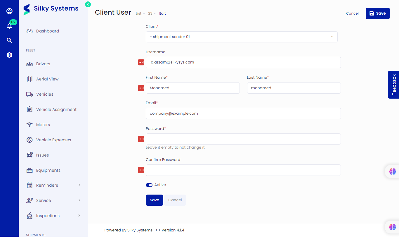Click the Vehicle Expenses dollar icon

29,140
